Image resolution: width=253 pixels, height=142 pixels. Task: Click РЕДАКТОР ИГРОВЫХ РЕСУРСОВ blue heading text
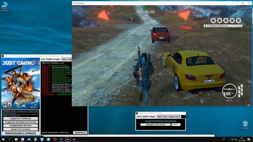coord(160,121)
